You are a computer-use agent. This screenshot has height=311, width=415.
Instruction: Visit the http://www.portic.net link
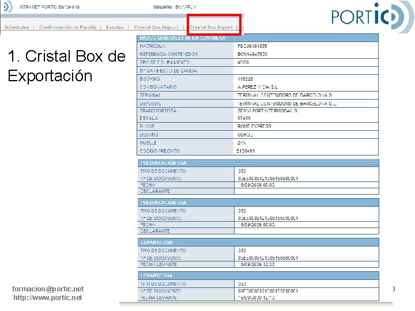coord(48,298)
